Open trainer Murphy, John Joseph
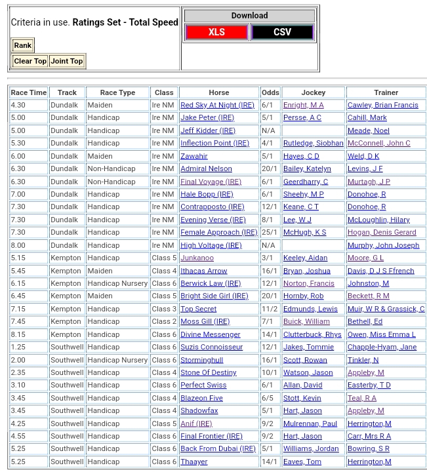 point(383,245)
